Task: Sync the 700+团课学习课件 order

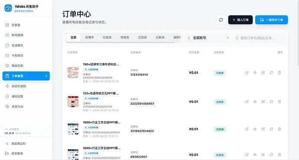Action: click(271, 73)
